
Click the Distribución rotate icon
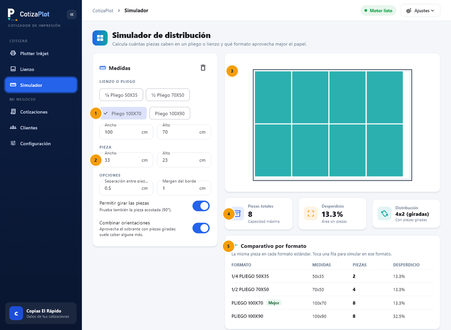384,214
